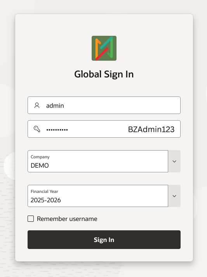Select the Company box showing DEMO

pos(98,161)
